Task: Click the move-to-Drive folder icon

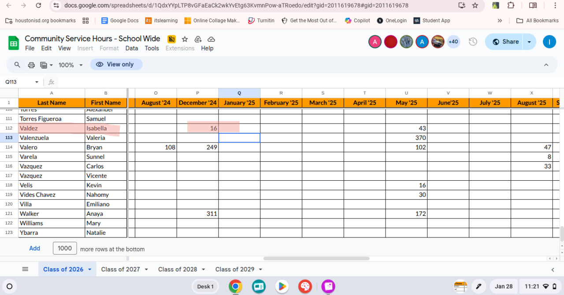Action: tap(198, 39)
